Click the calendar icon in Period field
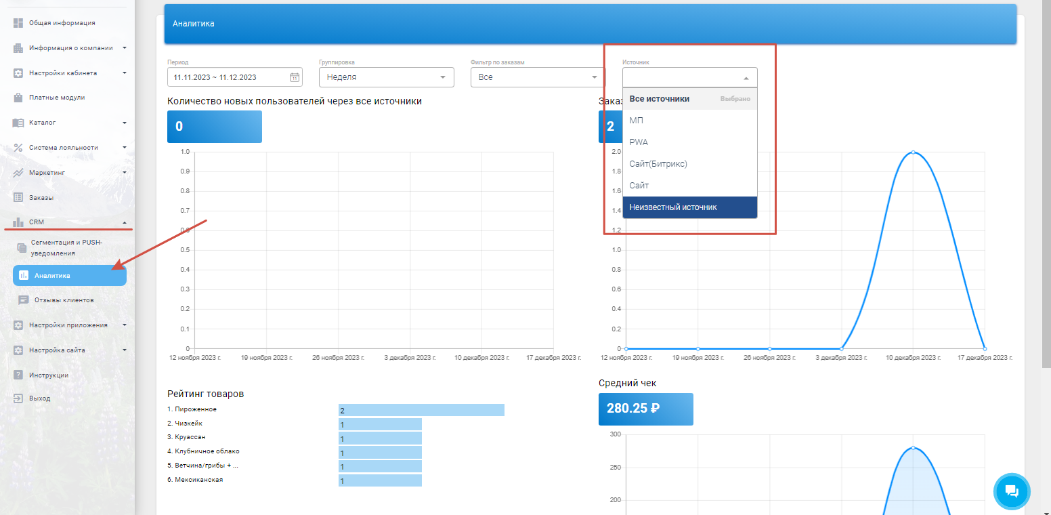This screenshot has height=515, width=1051. tap(295, 77)
